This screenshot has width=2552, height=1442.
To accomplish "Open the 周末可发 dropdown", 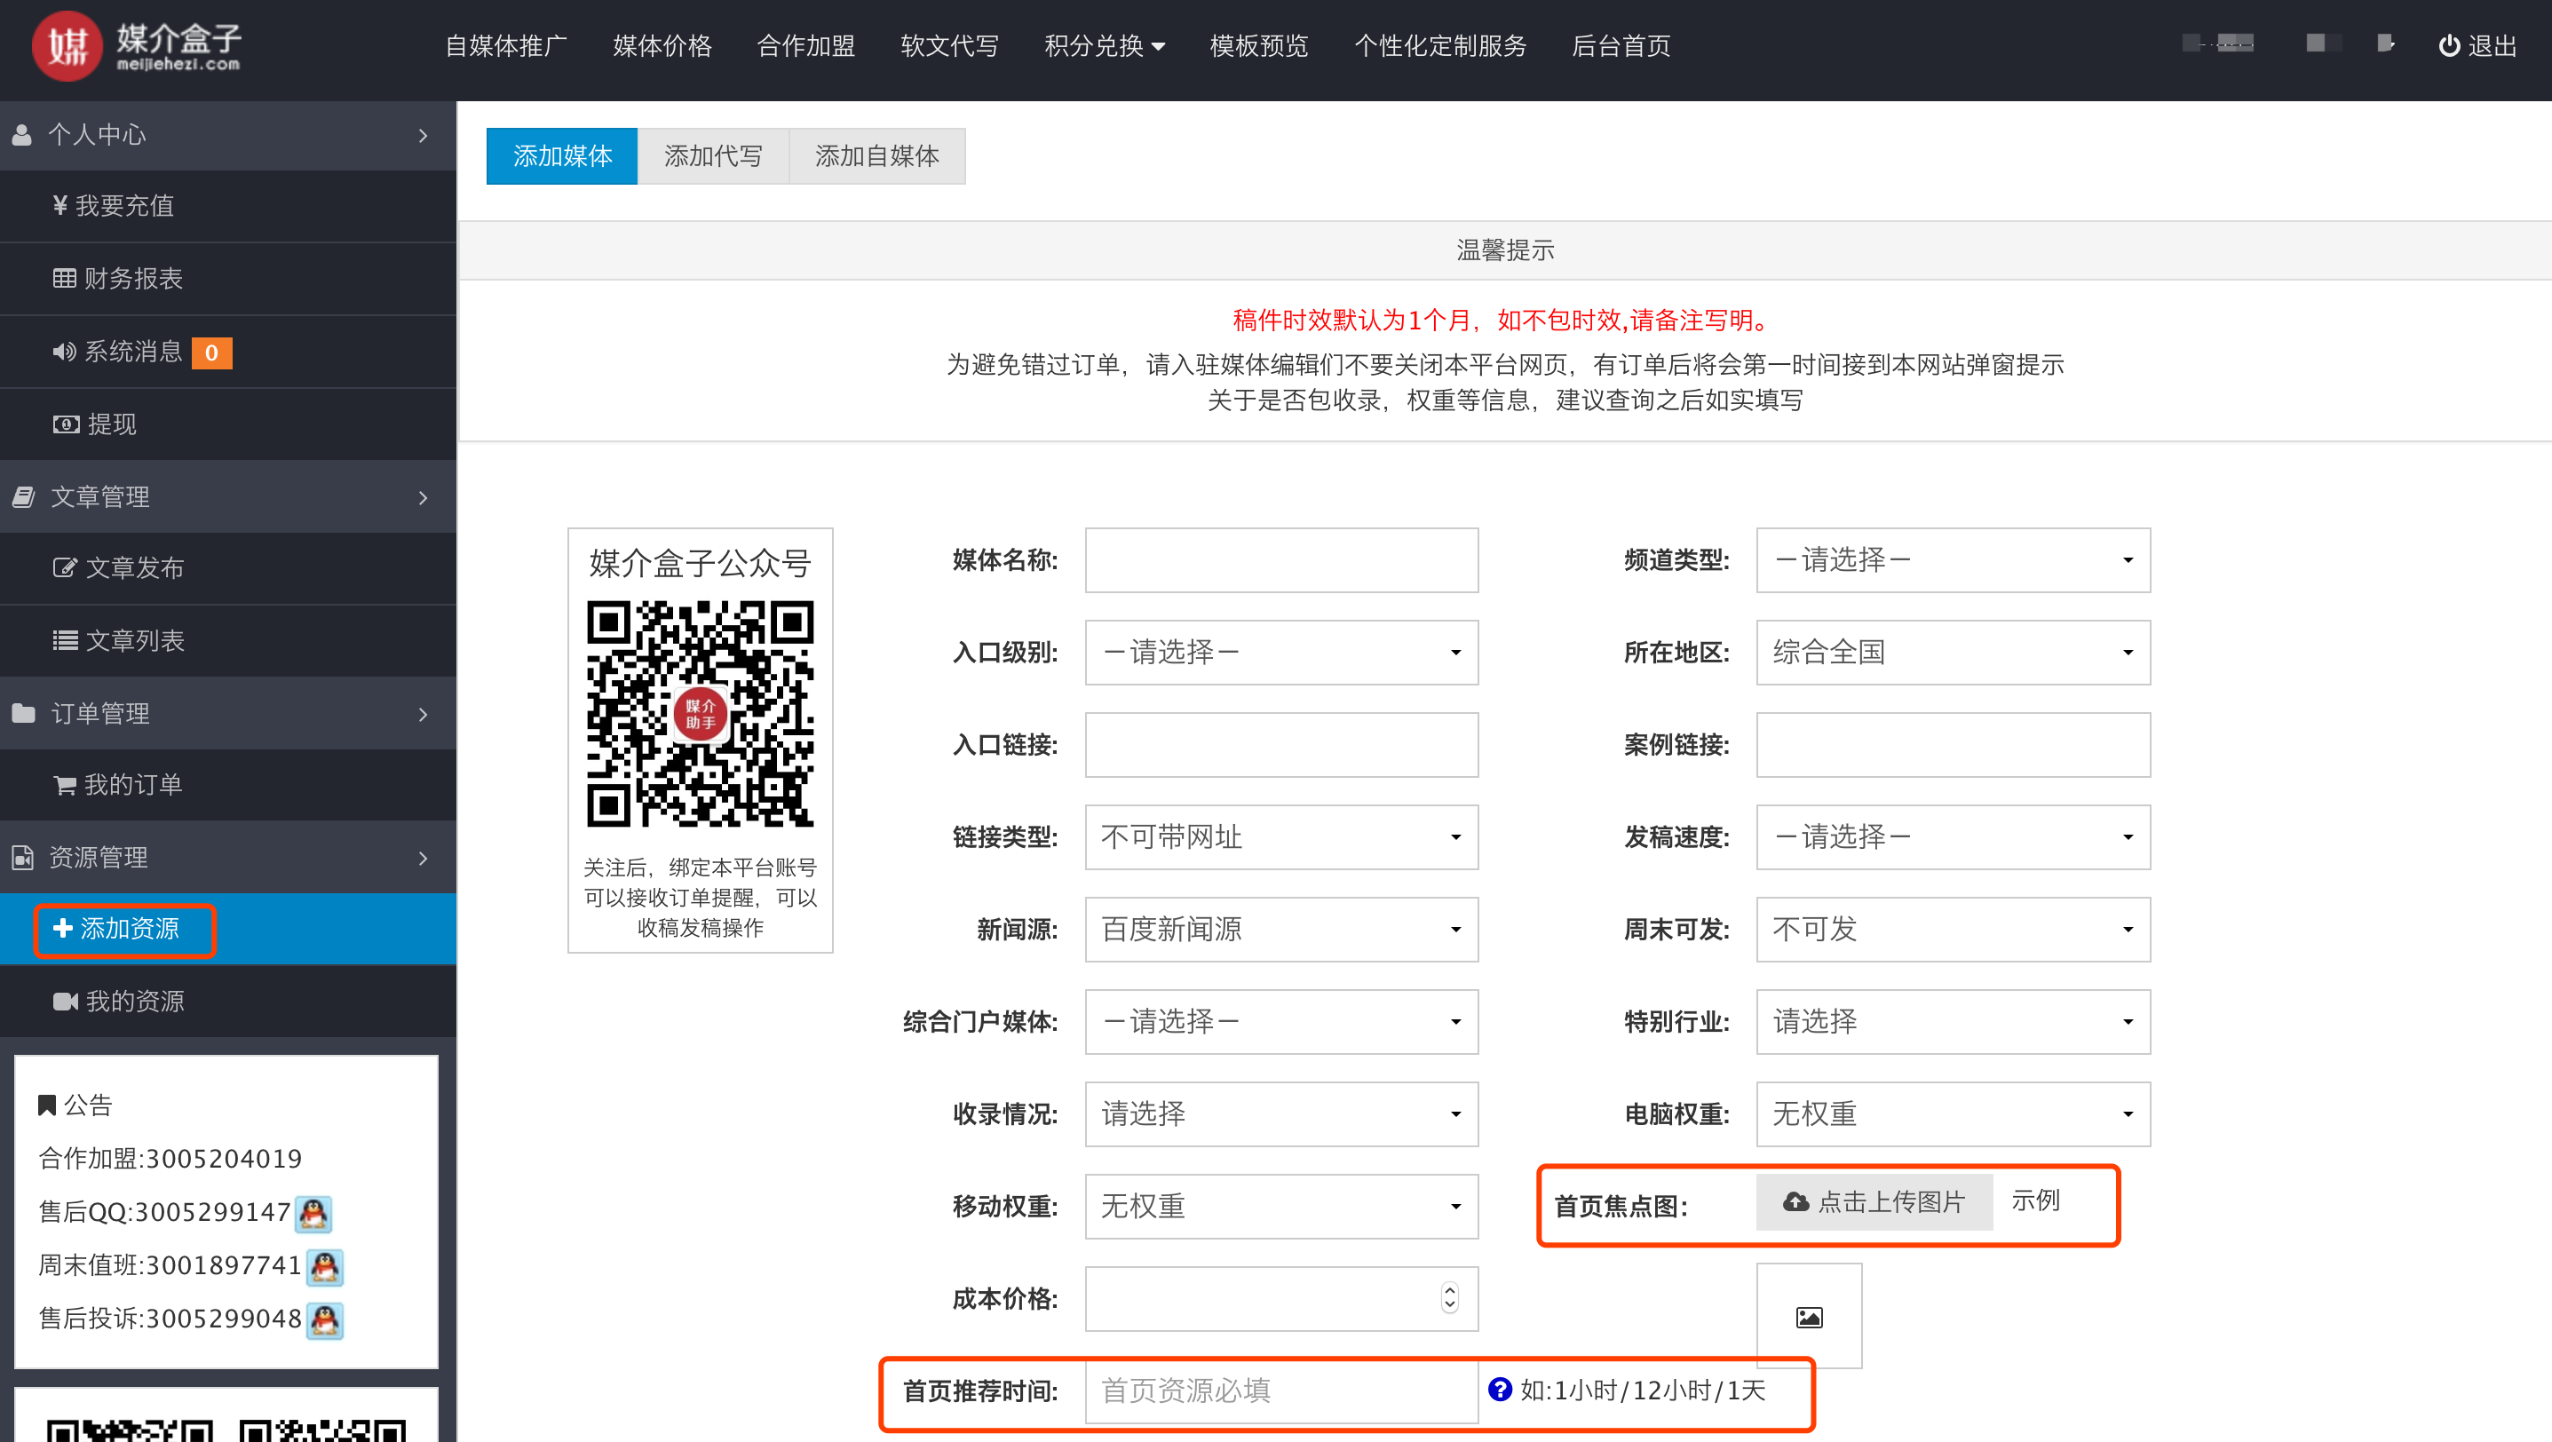I will click(1952, 929).
